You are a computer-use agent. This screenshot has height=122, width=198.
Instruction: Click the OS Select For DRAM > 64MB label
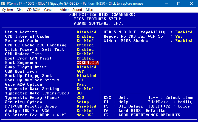(x=36, y=115)
